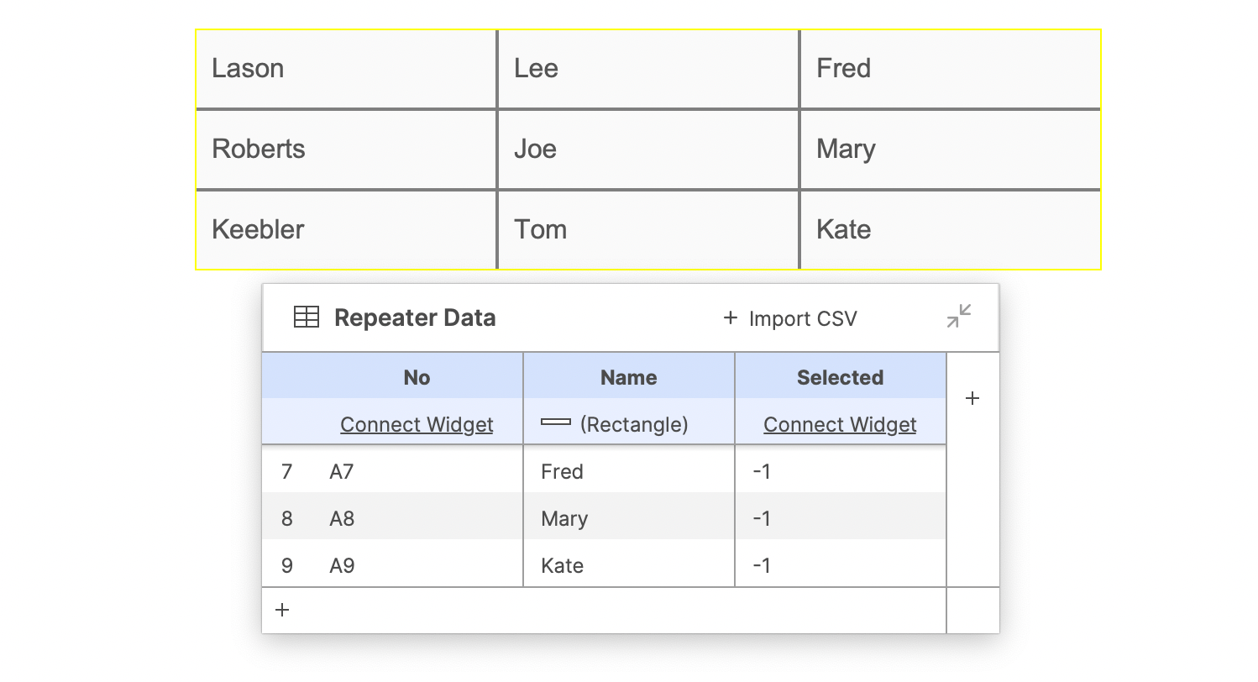Add a new column with plus icon

(972, 398)
